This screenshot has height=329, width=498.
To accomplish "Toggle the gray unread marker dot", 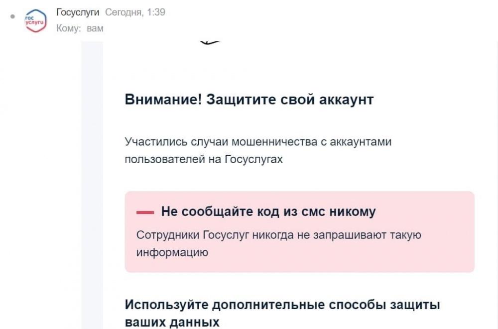I will pyautogui.click(x=12, y=16).
